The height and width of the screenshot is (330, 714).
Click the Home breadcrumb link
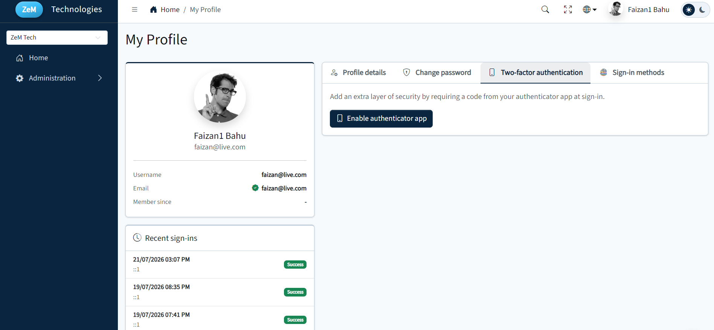pos(170,9)
